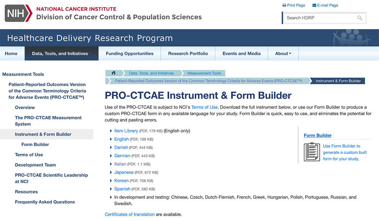Open the Certificates of translation link

(x=130, y=214)
